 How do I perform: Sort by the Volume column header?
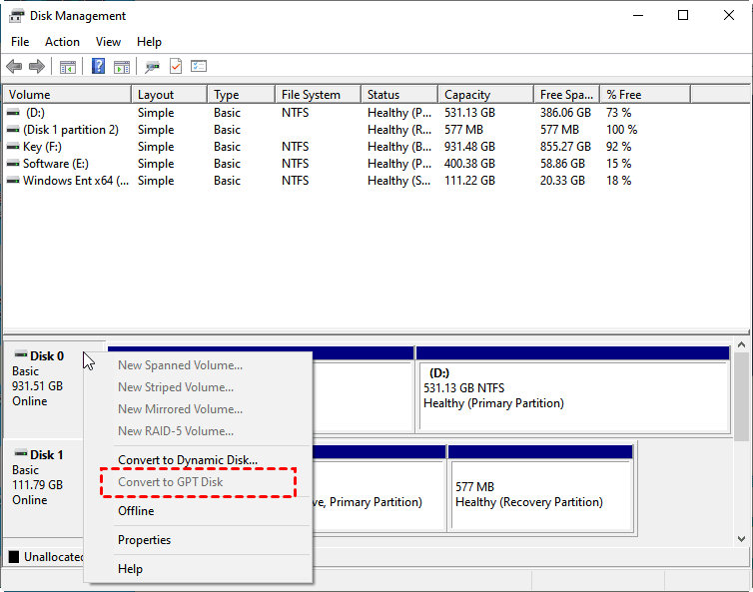67,95
